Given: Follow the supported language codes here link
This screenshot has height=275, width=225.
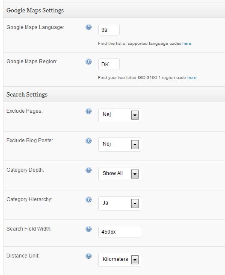Looking at the screenshot, I should click(x=187, y=44).
